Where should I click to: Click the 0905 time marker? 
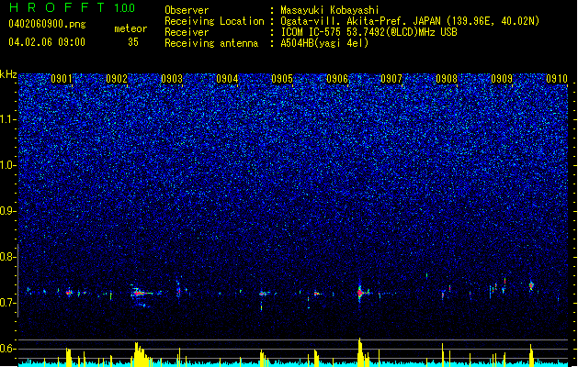coord(282,79)
